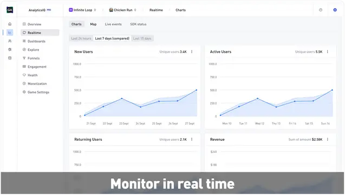345x195 pixels.
Task: Open the home icon in left rail
Action: pos(10,24)
